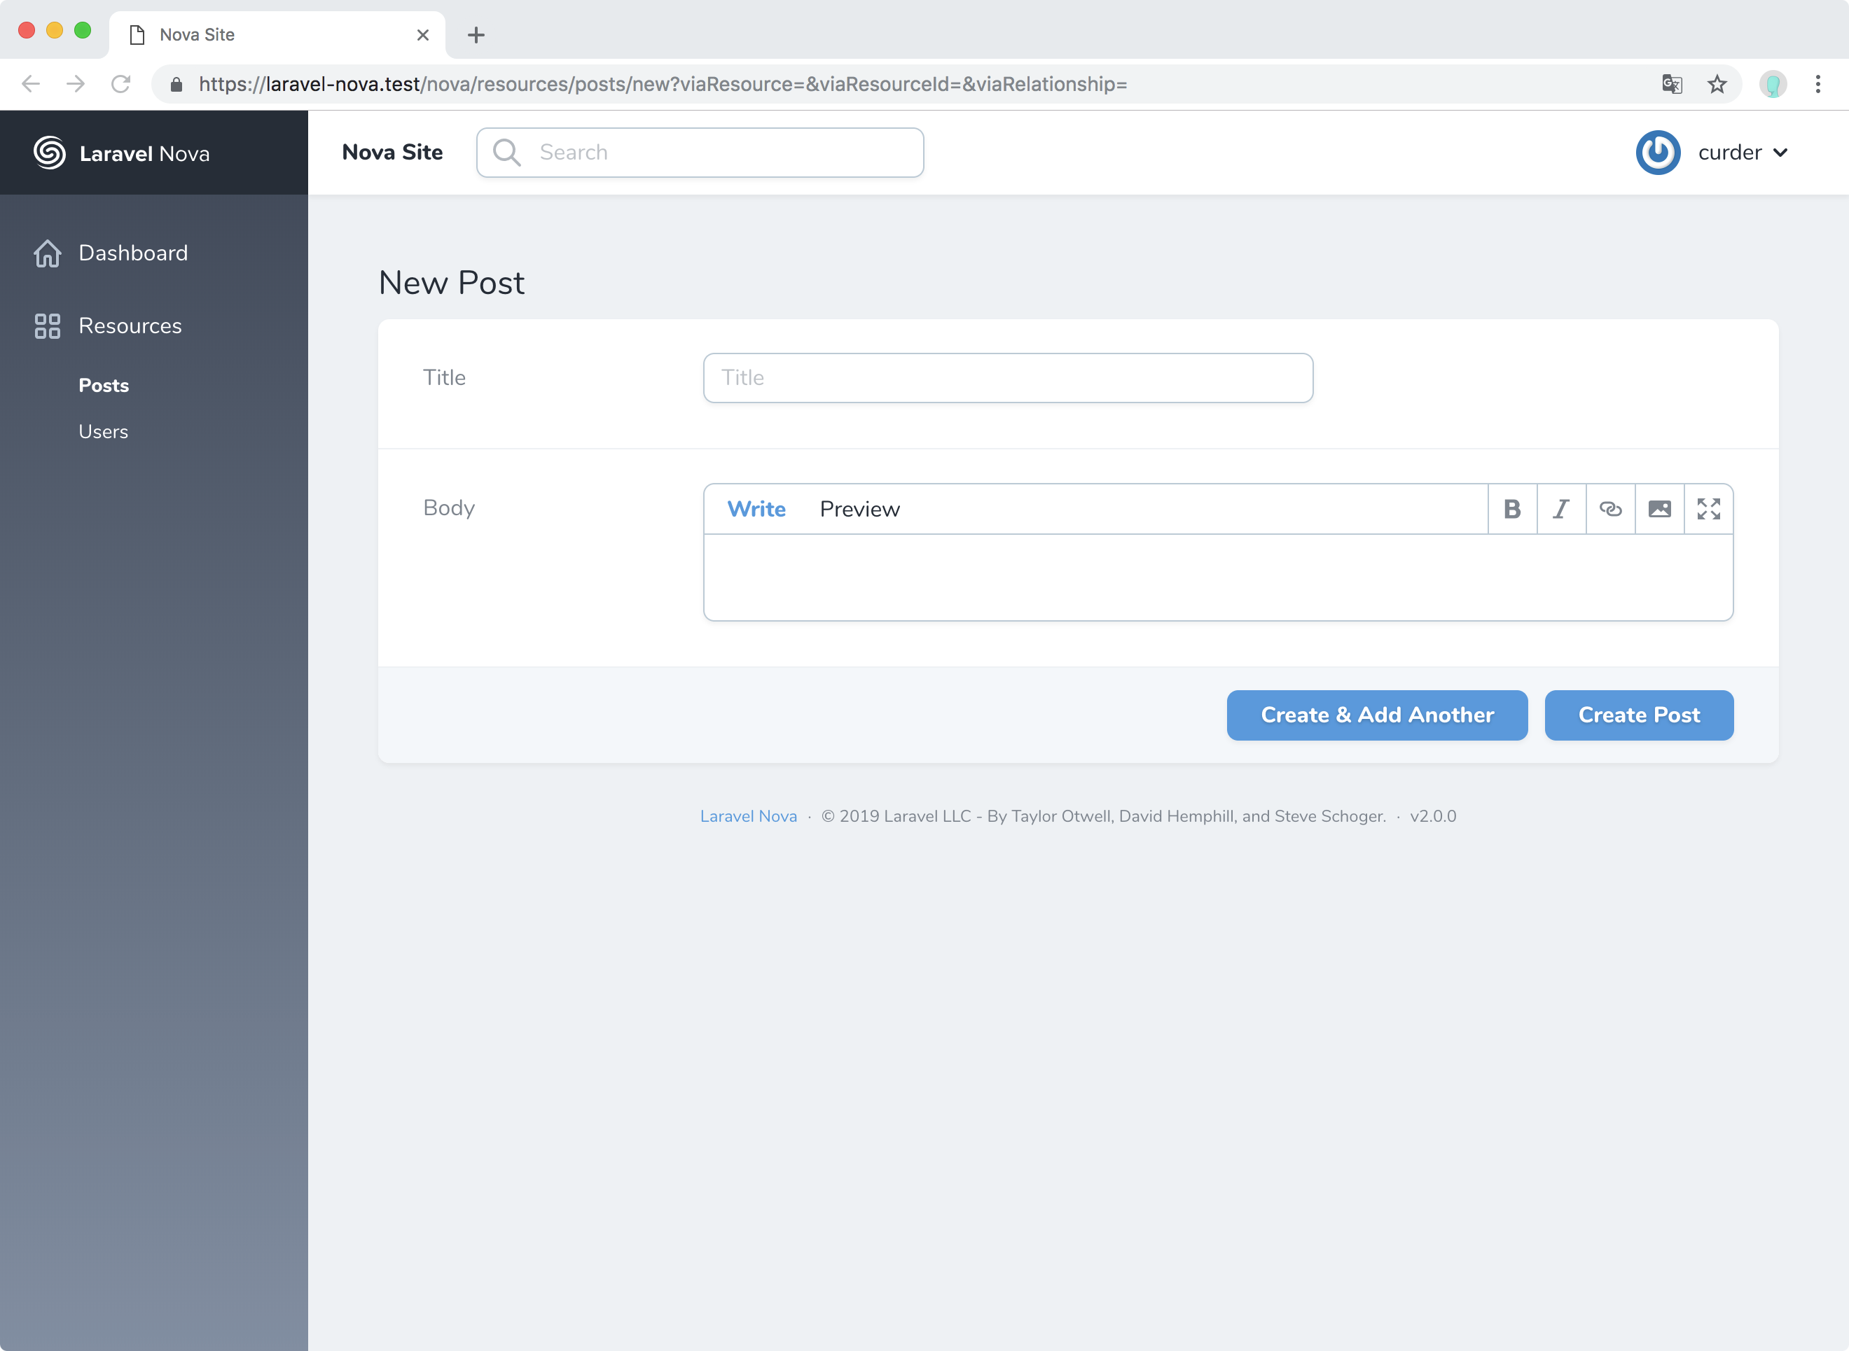Screen dimensions: 1849x1351
Task: Click the Laravel Nova logo
Action: [49, 153]
